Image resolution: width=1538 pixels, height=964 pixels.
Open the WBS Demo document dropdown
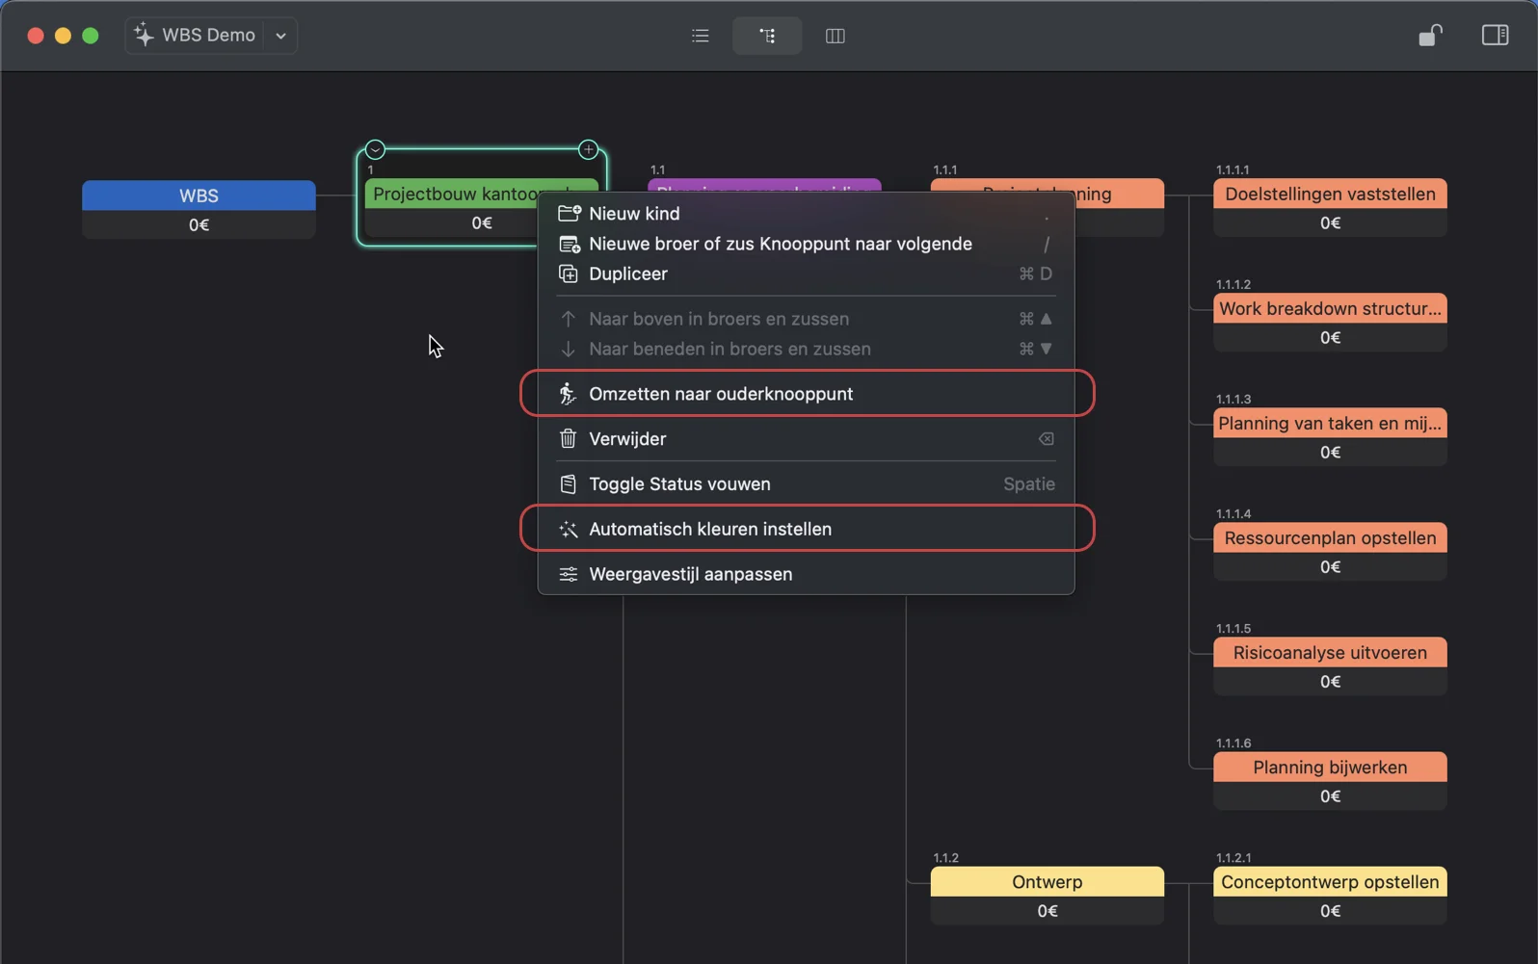(280, 36)
